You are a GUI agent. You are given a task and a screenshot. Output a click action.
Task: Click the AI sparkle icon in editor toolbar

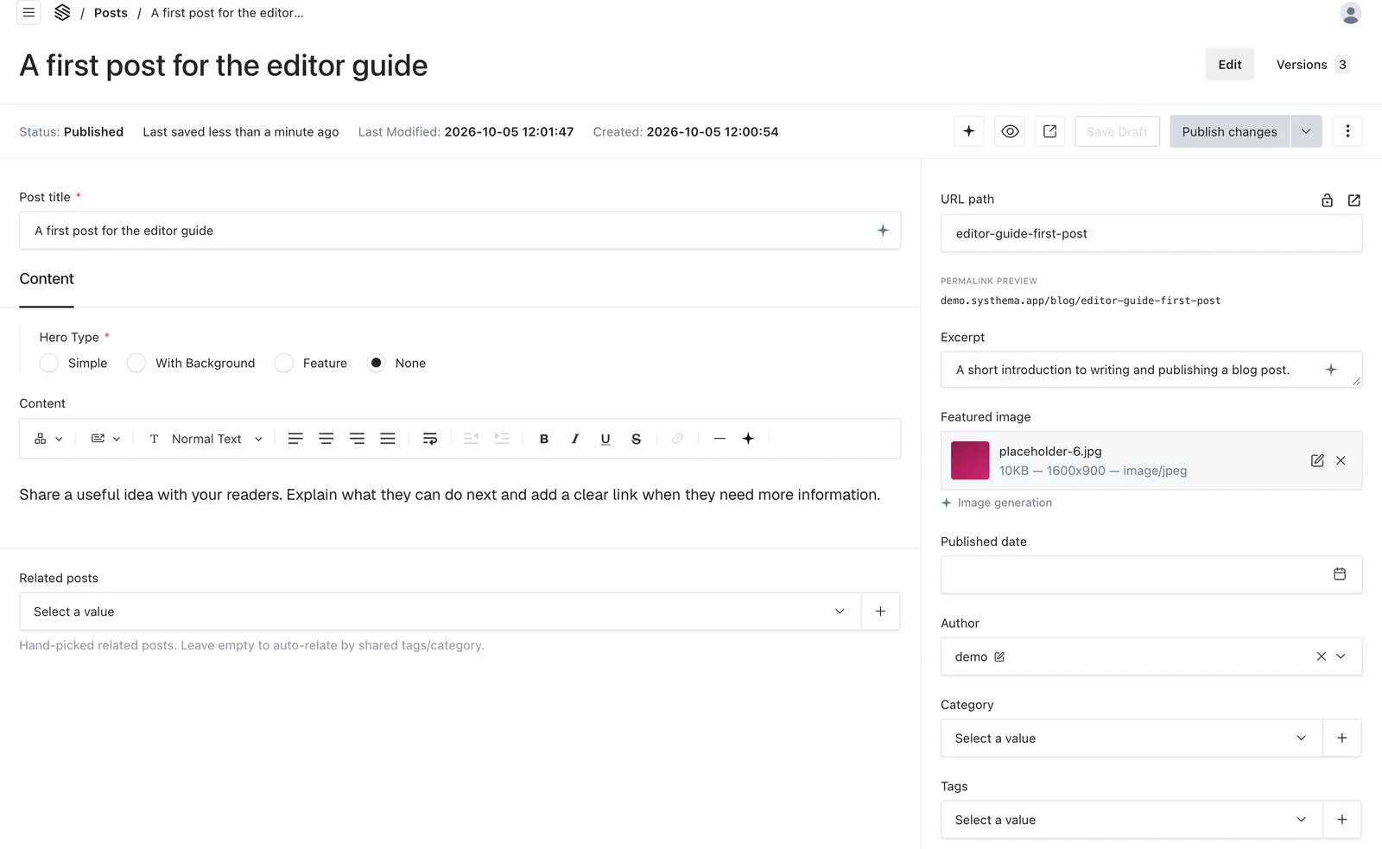click(x=748, y=439)
